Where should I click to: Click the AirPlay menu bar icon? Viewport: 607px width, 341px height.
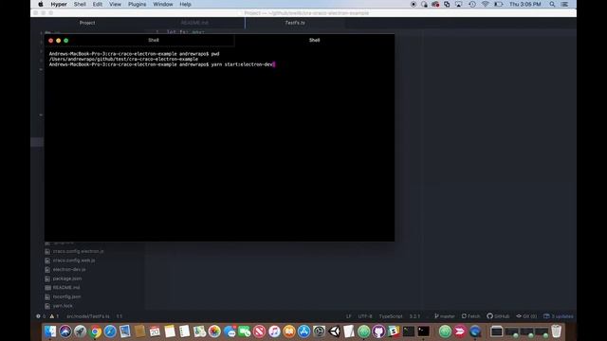pos(459,4)
